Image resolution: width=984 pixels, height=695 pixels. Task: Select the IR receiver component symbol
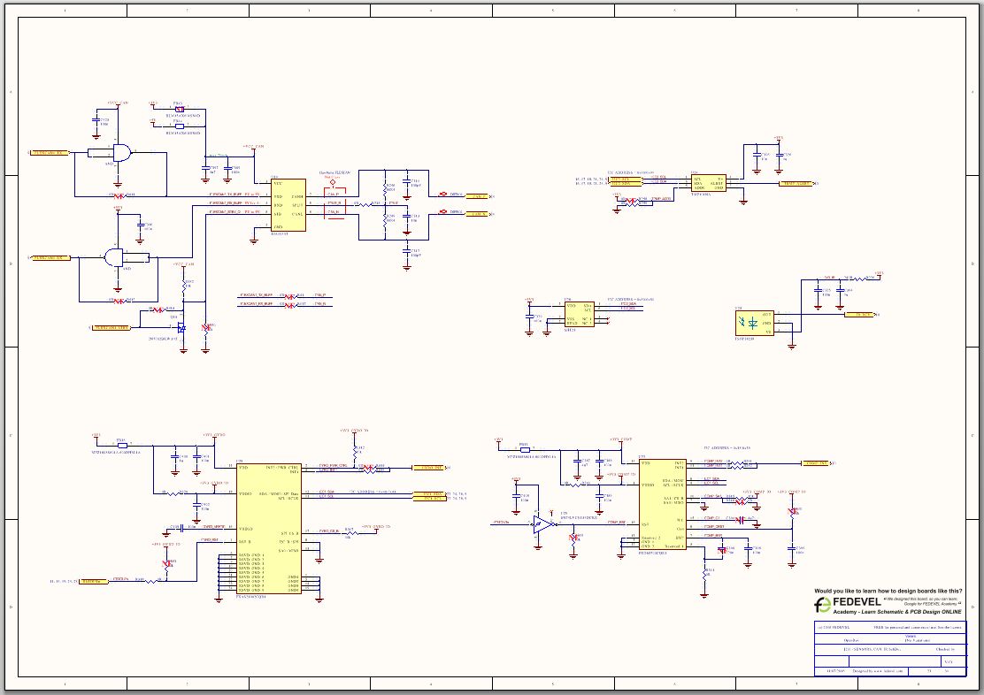[x=754, y=322]
